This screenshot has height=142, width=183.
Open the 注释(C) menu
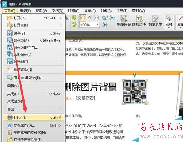pos(74,11)
